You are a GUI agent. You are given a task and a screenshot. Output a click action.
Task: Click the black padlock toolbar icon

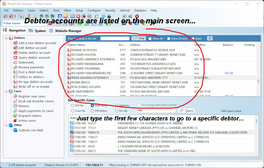109,16
